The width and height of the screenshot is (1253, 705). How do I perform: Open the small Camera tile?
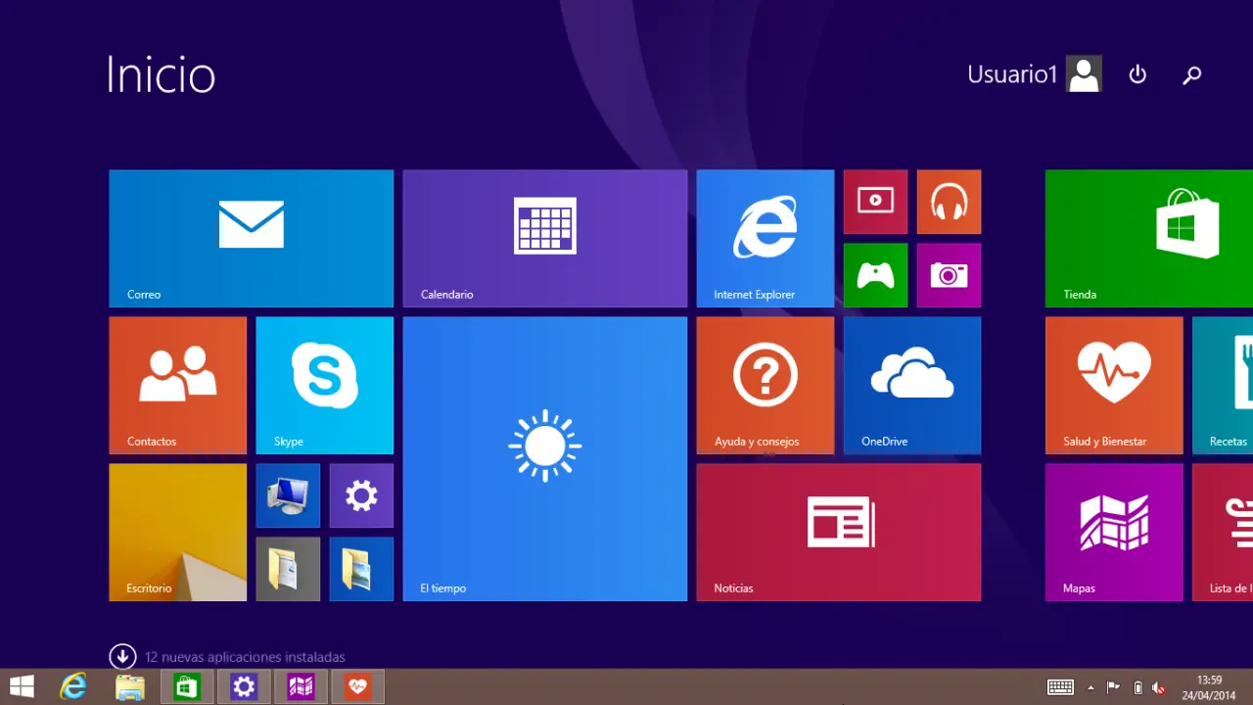click(949, 275)
